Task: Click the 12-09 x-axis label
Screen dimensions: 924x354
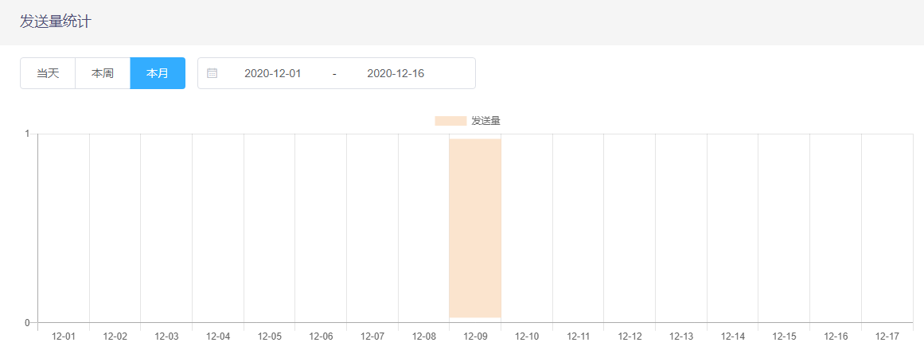Action: pyautogui.click(x=475, y=336)
